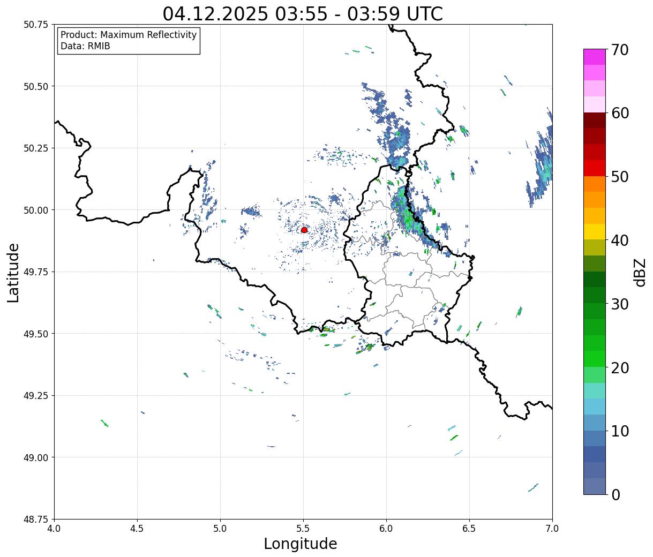653x557 pixels.
Task: Click the dBZ colorbar axis label
Action: [640, 272]
